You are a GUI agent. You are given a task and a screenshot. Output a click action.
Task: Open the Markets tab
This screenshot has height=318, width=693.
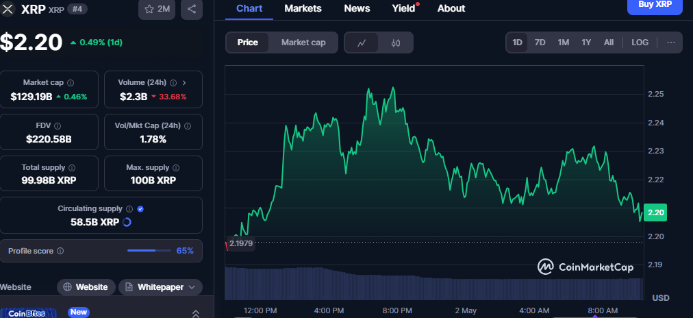click(x=303, y=8)
